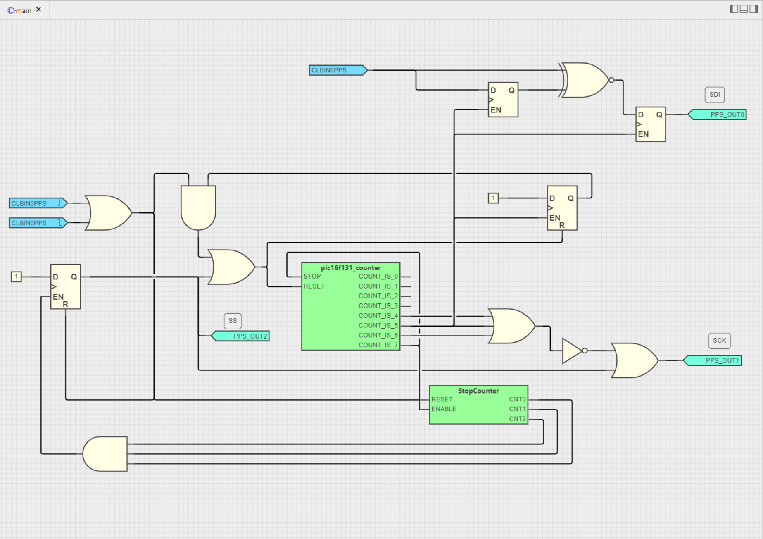Toggle the bottom panel layout icon

click(x=744, y=9)
